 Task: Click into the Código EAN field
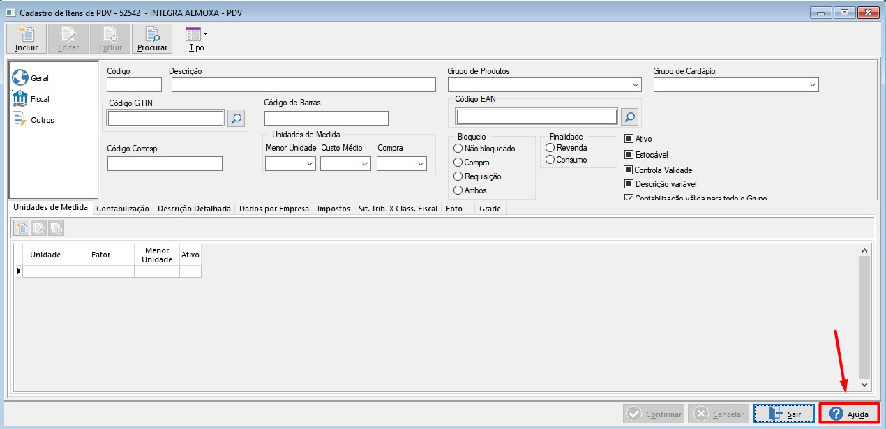point(536,116)
